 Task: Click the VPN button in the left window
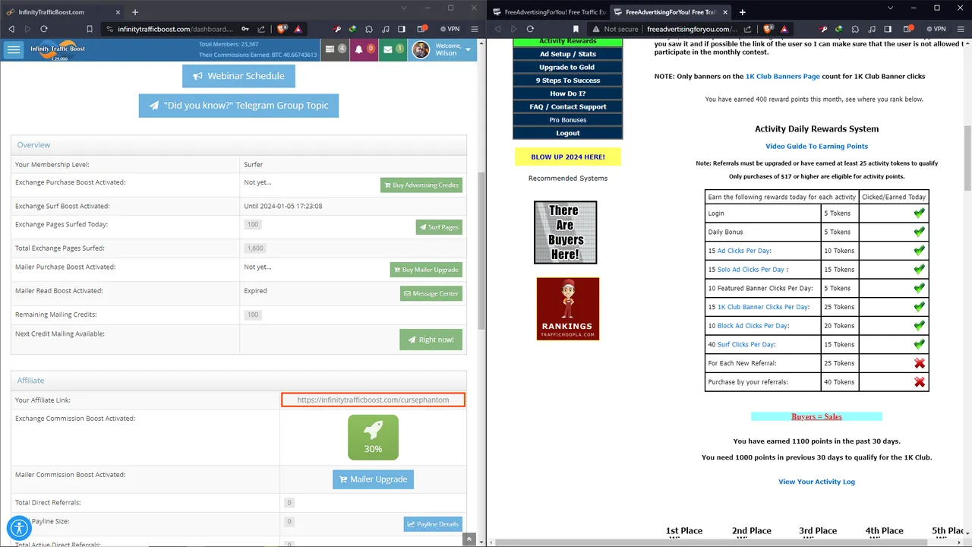pos(450,29)
